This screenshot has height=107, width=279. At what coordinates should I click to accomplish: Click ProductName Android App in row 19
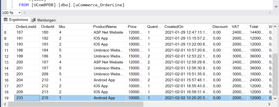(x=109, y=98)
